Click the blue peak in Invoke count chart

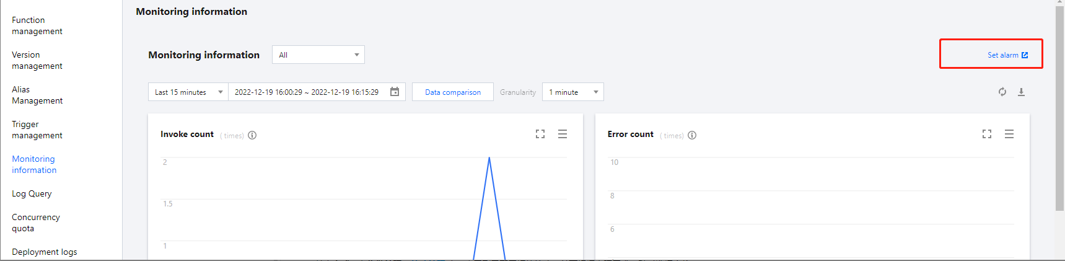pos(489,159)
